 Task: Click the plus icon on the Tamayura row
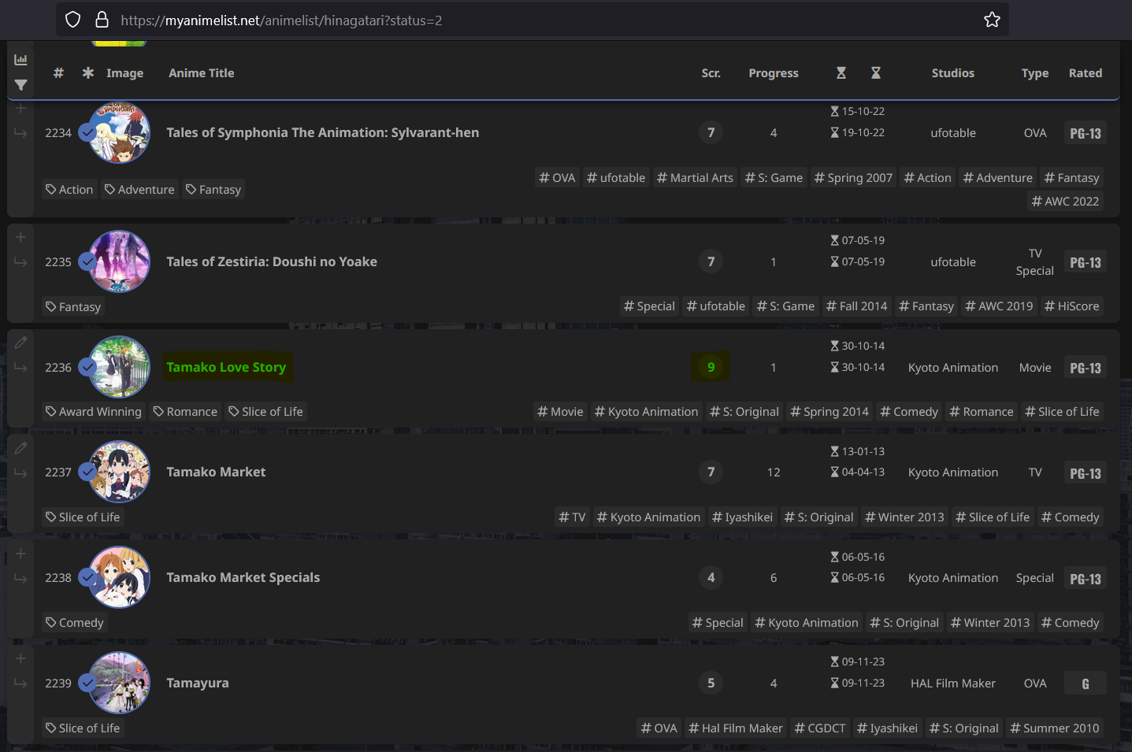pos(20,658)
